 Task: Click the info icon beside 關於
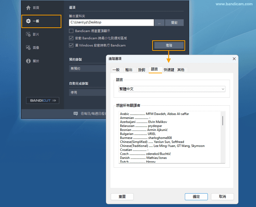coord(28,61)
